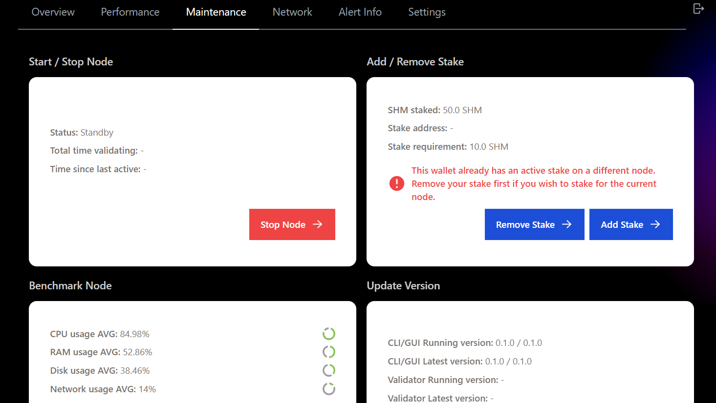The image size is (716, 403).
Task: Switch to the Performance tab
Action: 130,12
